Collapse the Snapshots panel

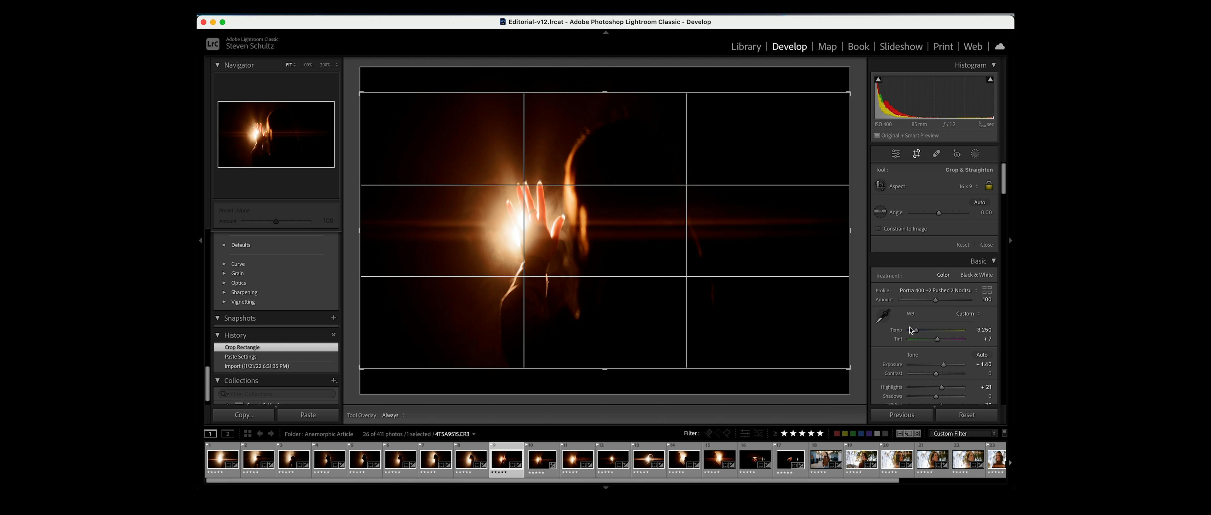coord(217,318)
